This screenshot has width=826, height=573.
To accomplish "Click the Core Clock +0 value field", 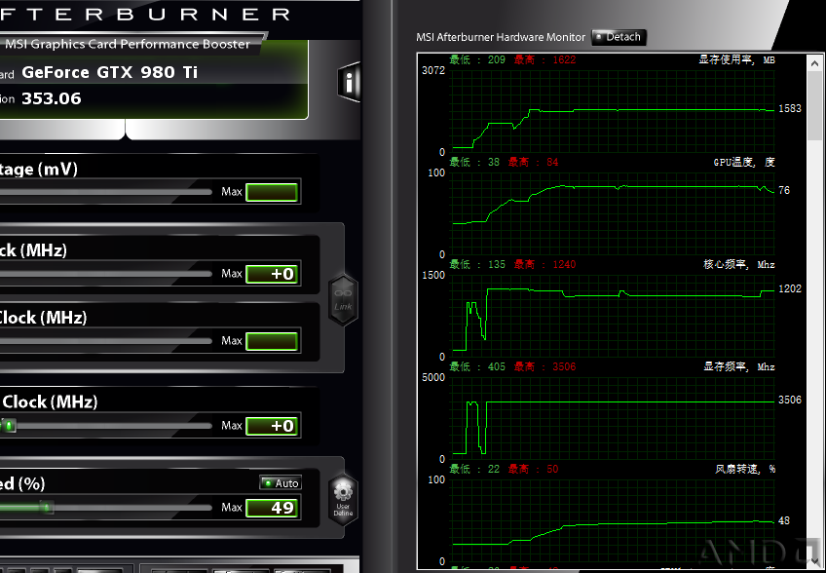I will 273,274.
